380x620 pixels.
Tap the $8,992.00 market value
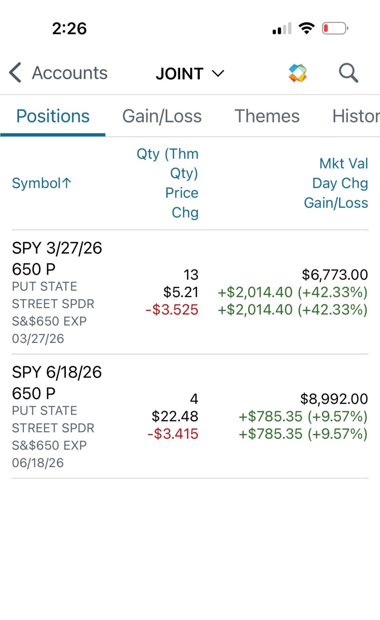pyautogui.click(x=334, y=399)
